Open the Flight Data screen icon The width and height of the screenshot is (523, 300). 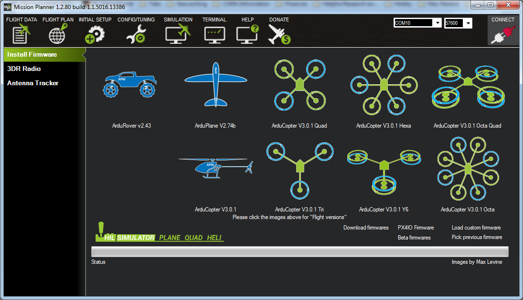click(21, 34)
